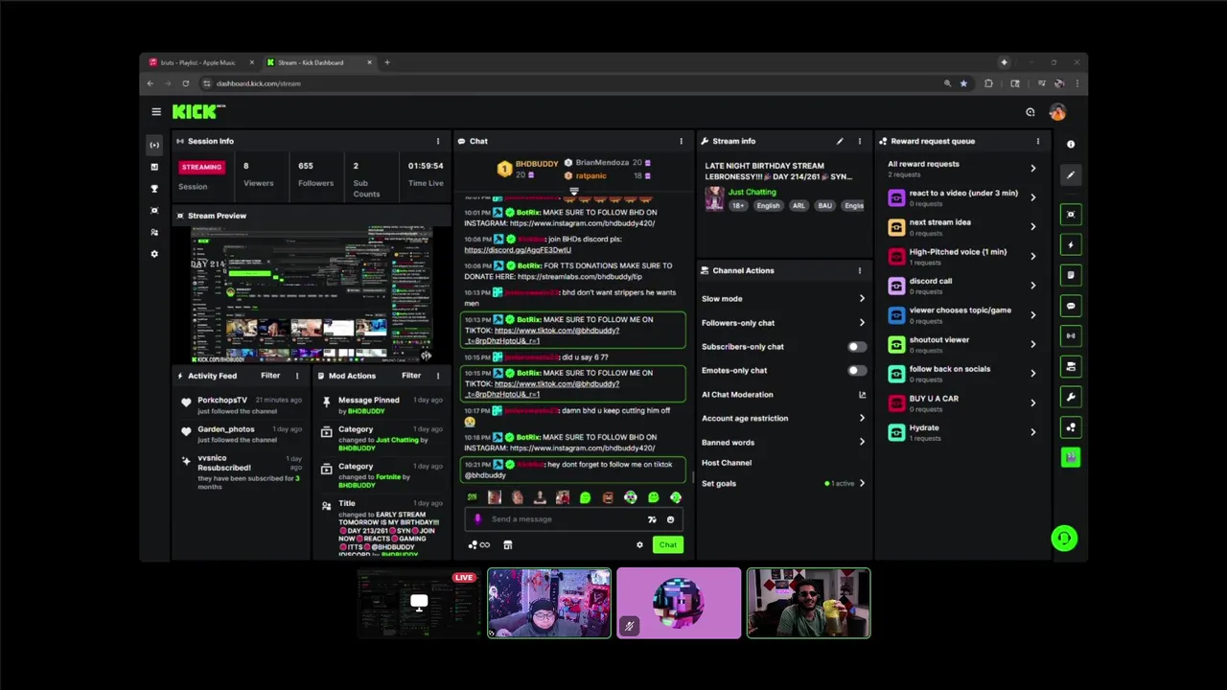Click the green headset support icon
Viewport: 1227px width, 690px height.
point(1064,539)
